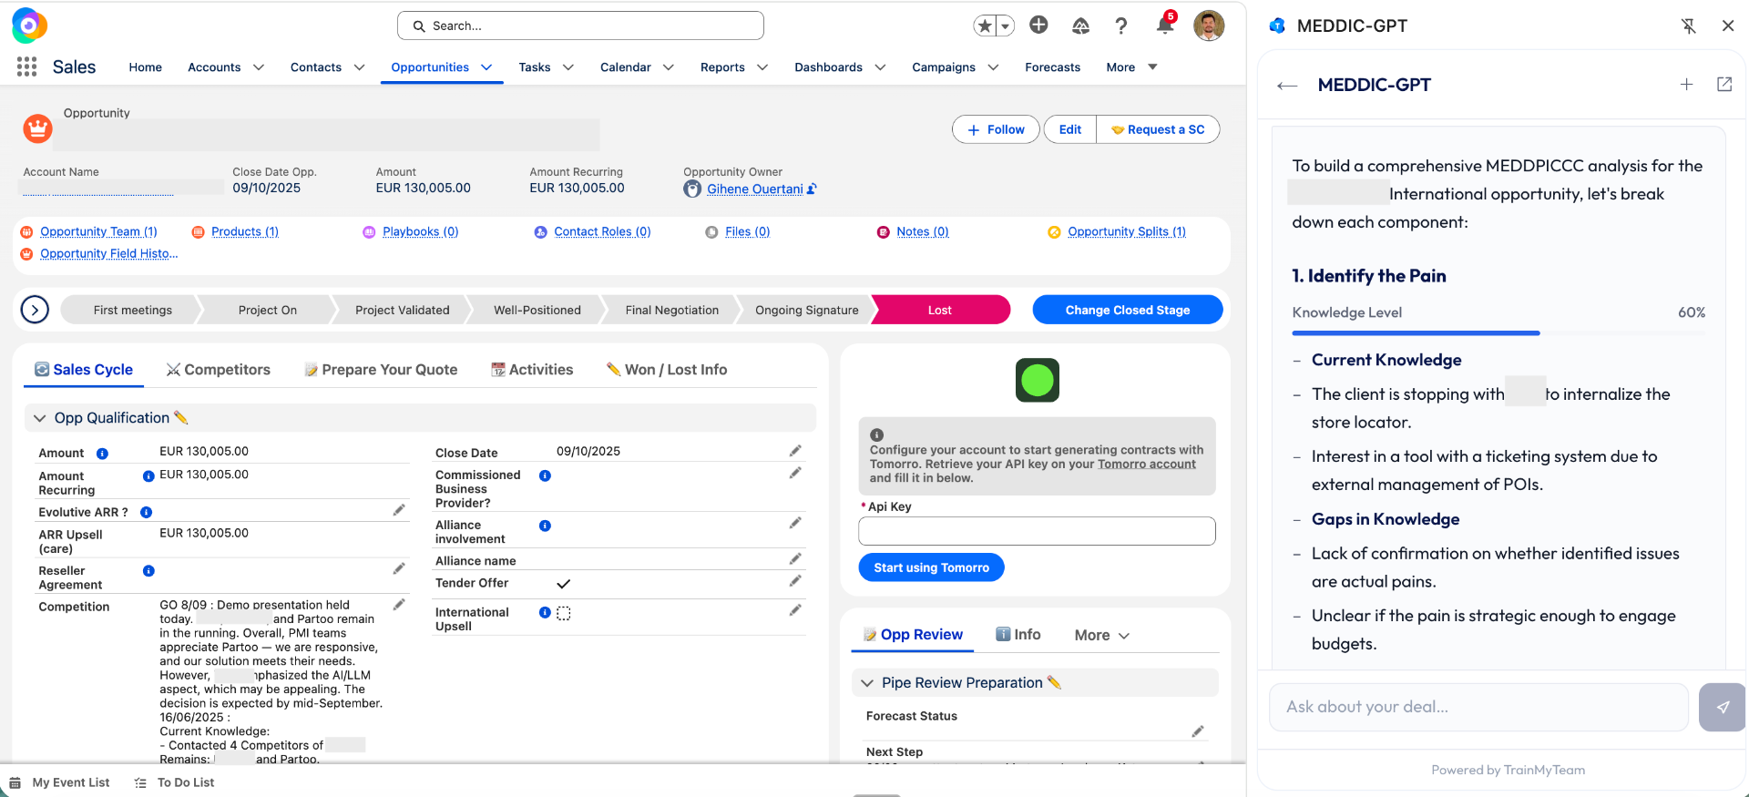Send the deal question message
The image size is (1749, 797).
pos(1722,707)
